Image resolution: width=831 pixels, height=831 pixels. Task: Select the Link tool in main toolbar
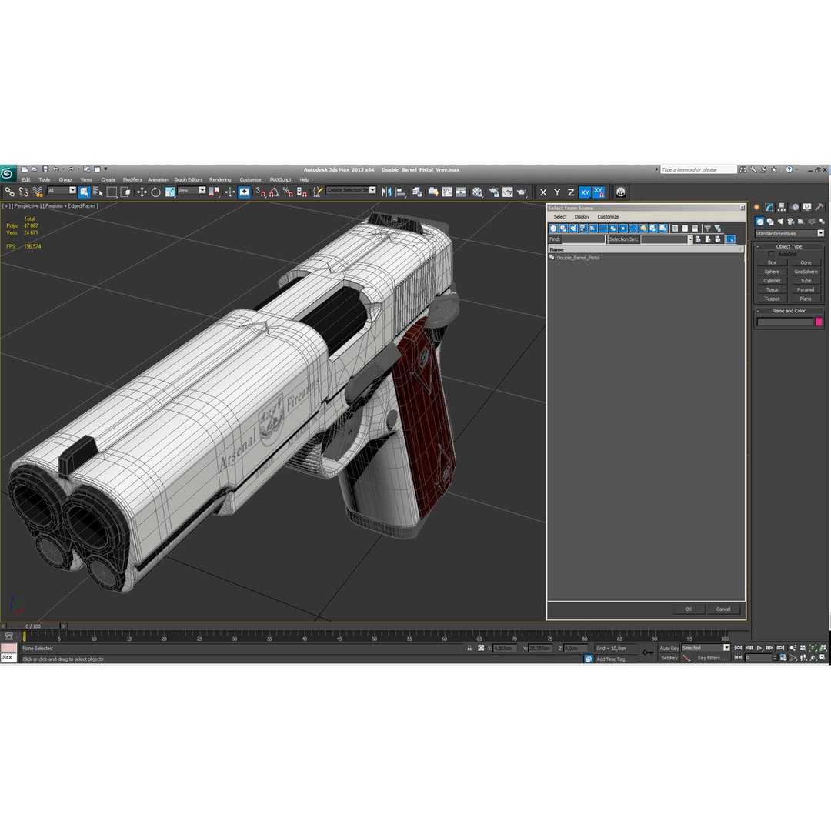9,192
